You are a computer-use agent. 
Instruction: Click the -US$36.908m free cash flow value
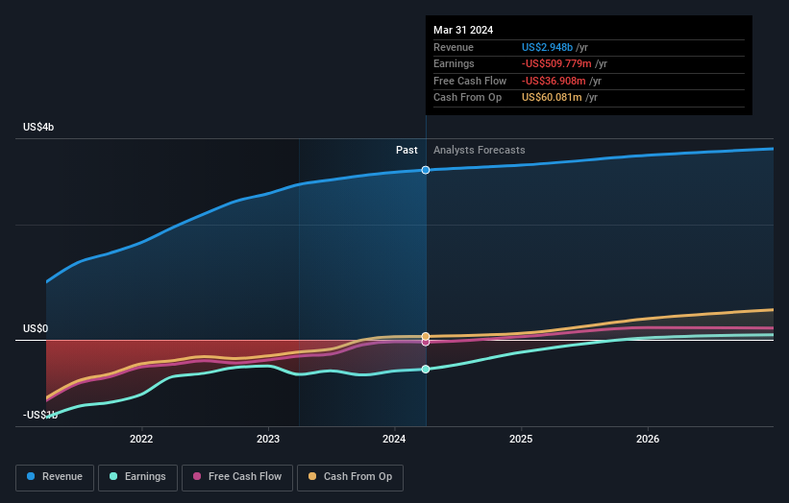(554, 81)
